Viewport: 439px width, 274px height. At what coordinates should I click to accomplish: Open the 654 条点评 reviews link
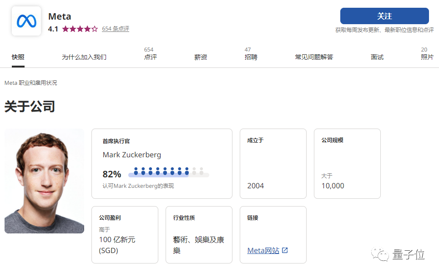115,28
